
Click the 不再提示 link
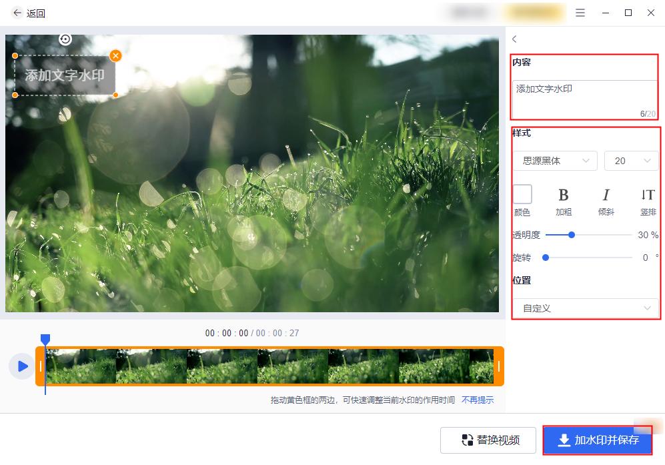pyautogui.click(x=478, y=400)
